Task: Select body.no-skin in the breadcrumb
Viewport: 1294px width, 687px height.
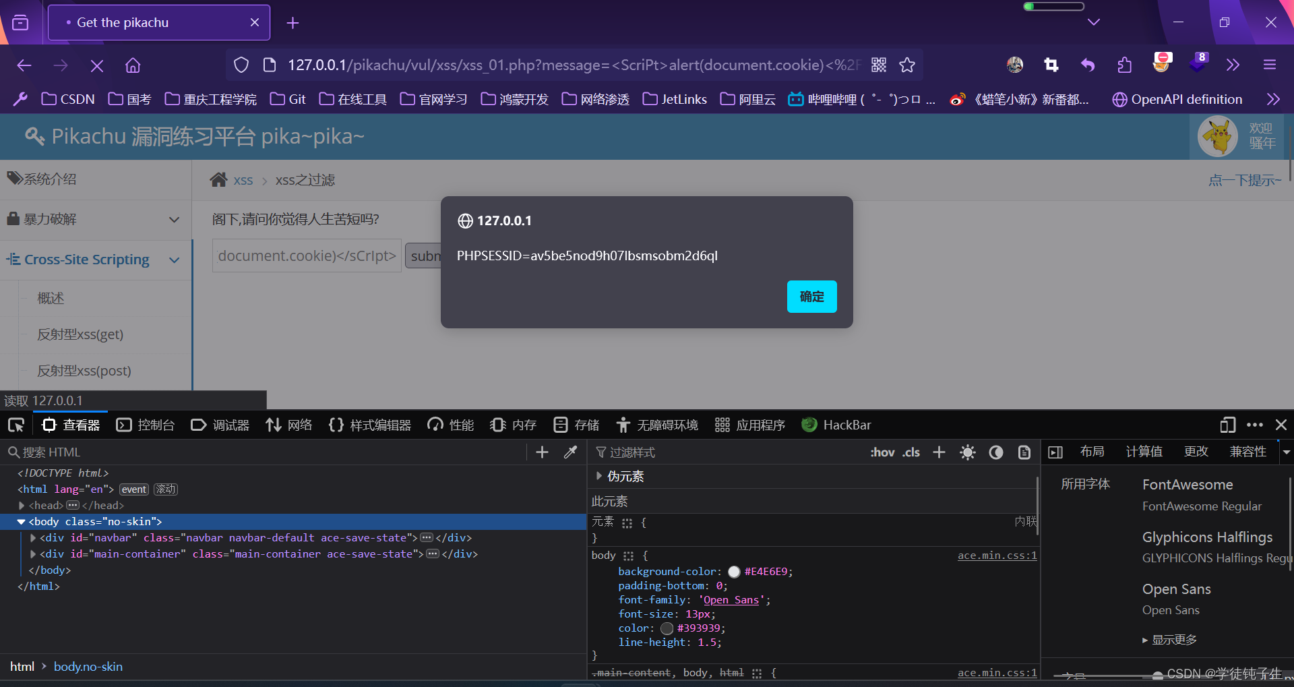Action: tap(88, 666)
